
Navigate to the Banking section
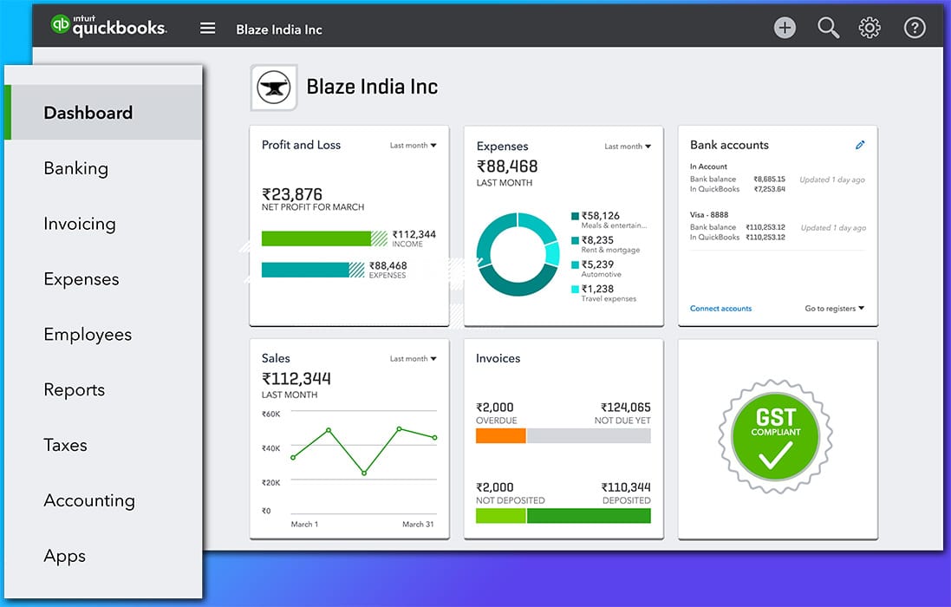[x=76, y=167]
